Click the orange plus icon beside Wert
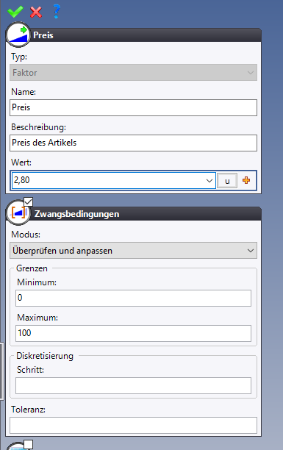 [246, 180]
